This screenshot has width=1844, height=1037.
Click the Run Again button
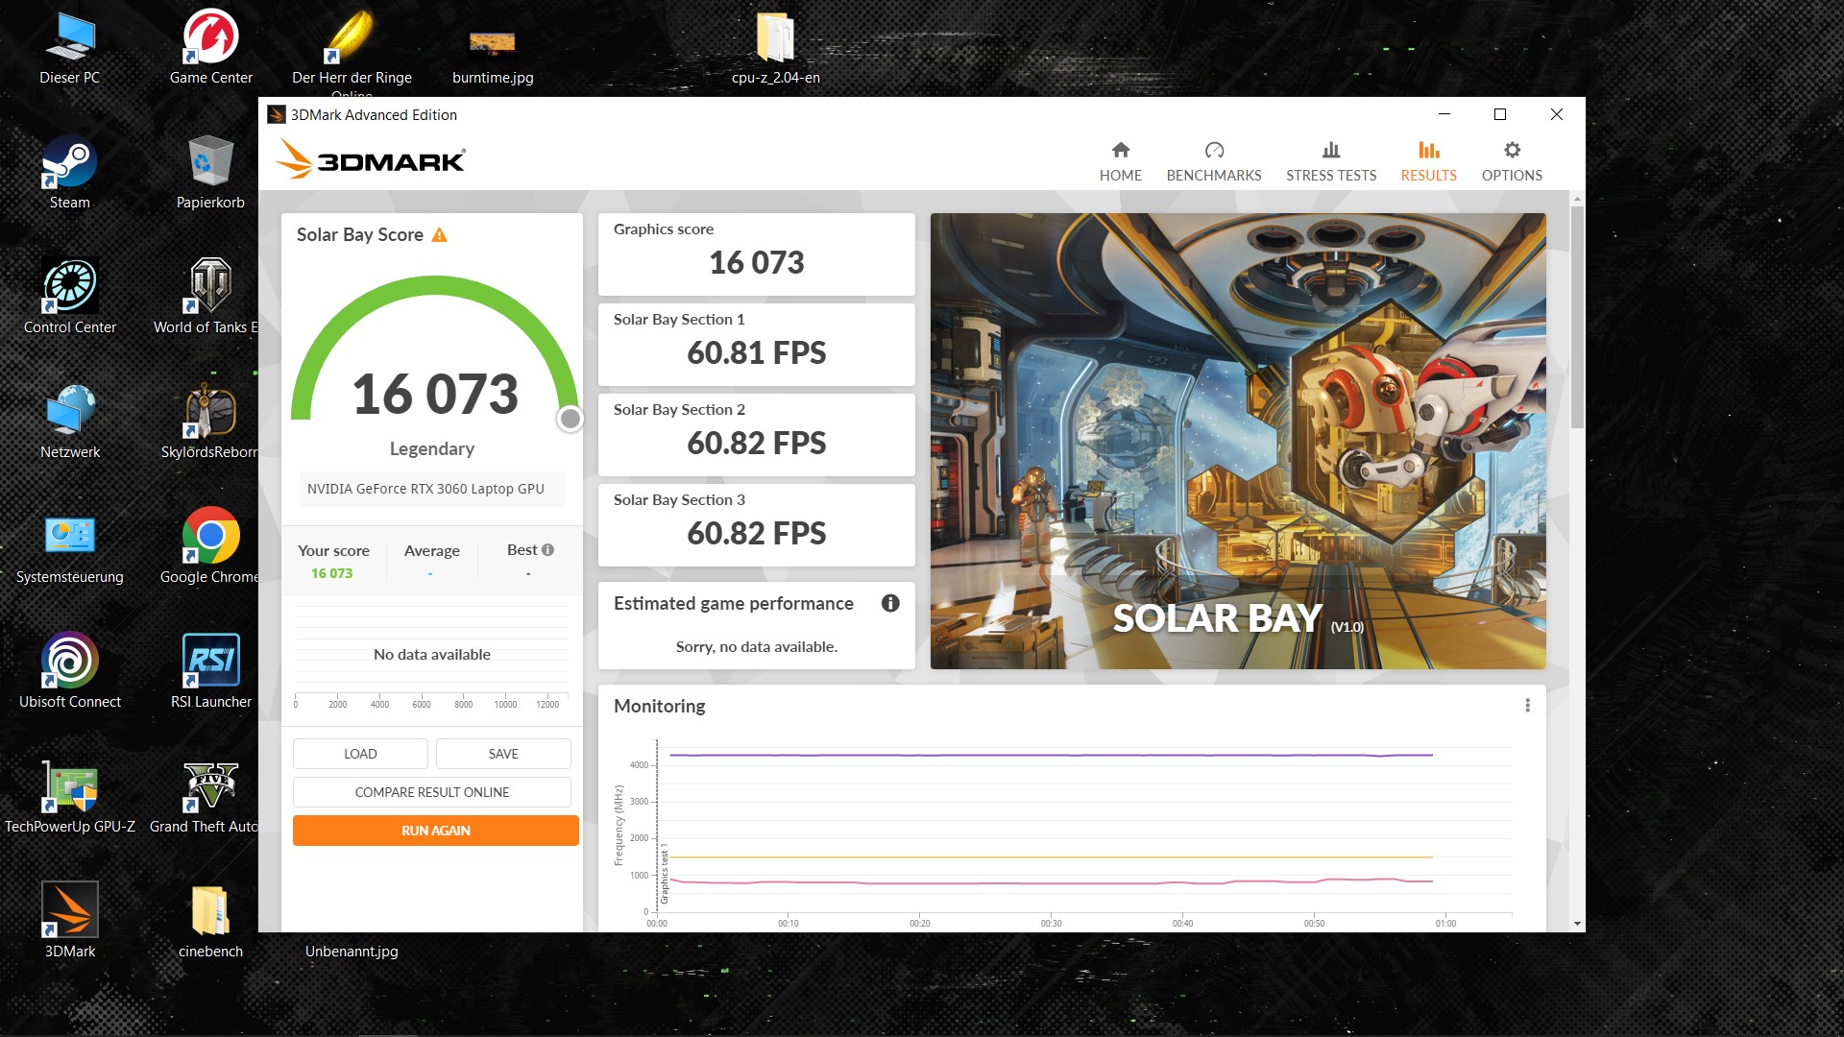pyautogui.click(x=435, y=831)
